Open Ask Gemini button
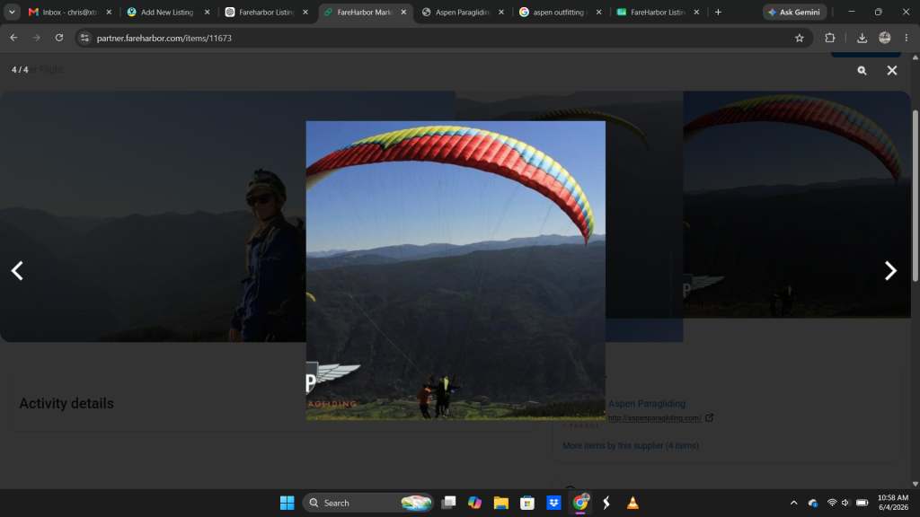This screenshot has width=920, height=517. pyautogui.click(x=794, y=12)
